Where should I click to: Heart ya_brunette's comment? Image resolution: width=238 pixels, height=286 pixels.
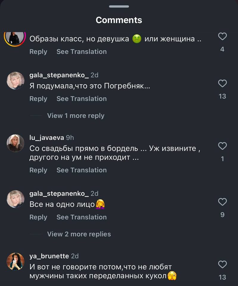[223, 264]
